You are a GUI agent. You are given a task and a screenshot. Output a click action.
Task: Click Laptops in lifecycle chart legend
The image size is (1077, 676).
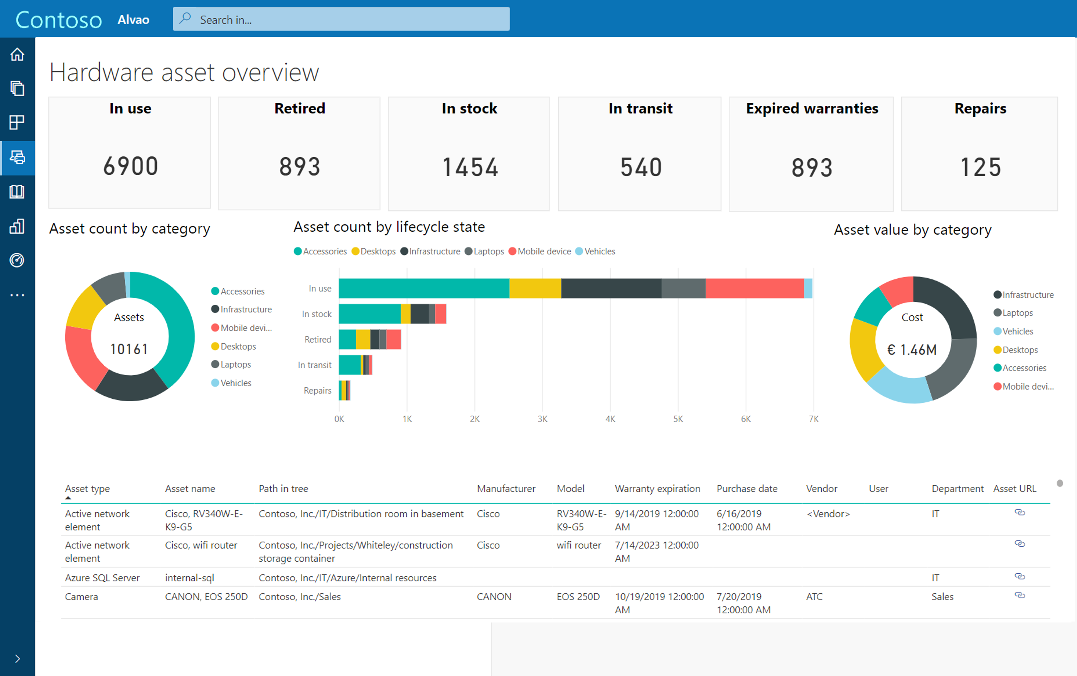pyautogui.click(x=484, y=251)
